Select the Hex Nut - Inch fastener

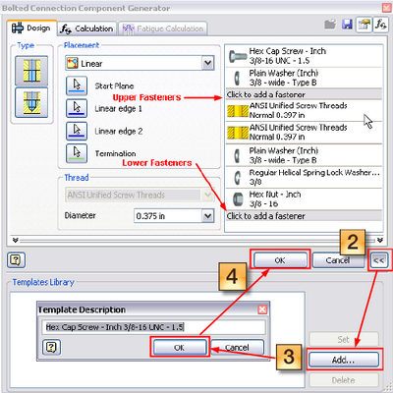point(304,198)
